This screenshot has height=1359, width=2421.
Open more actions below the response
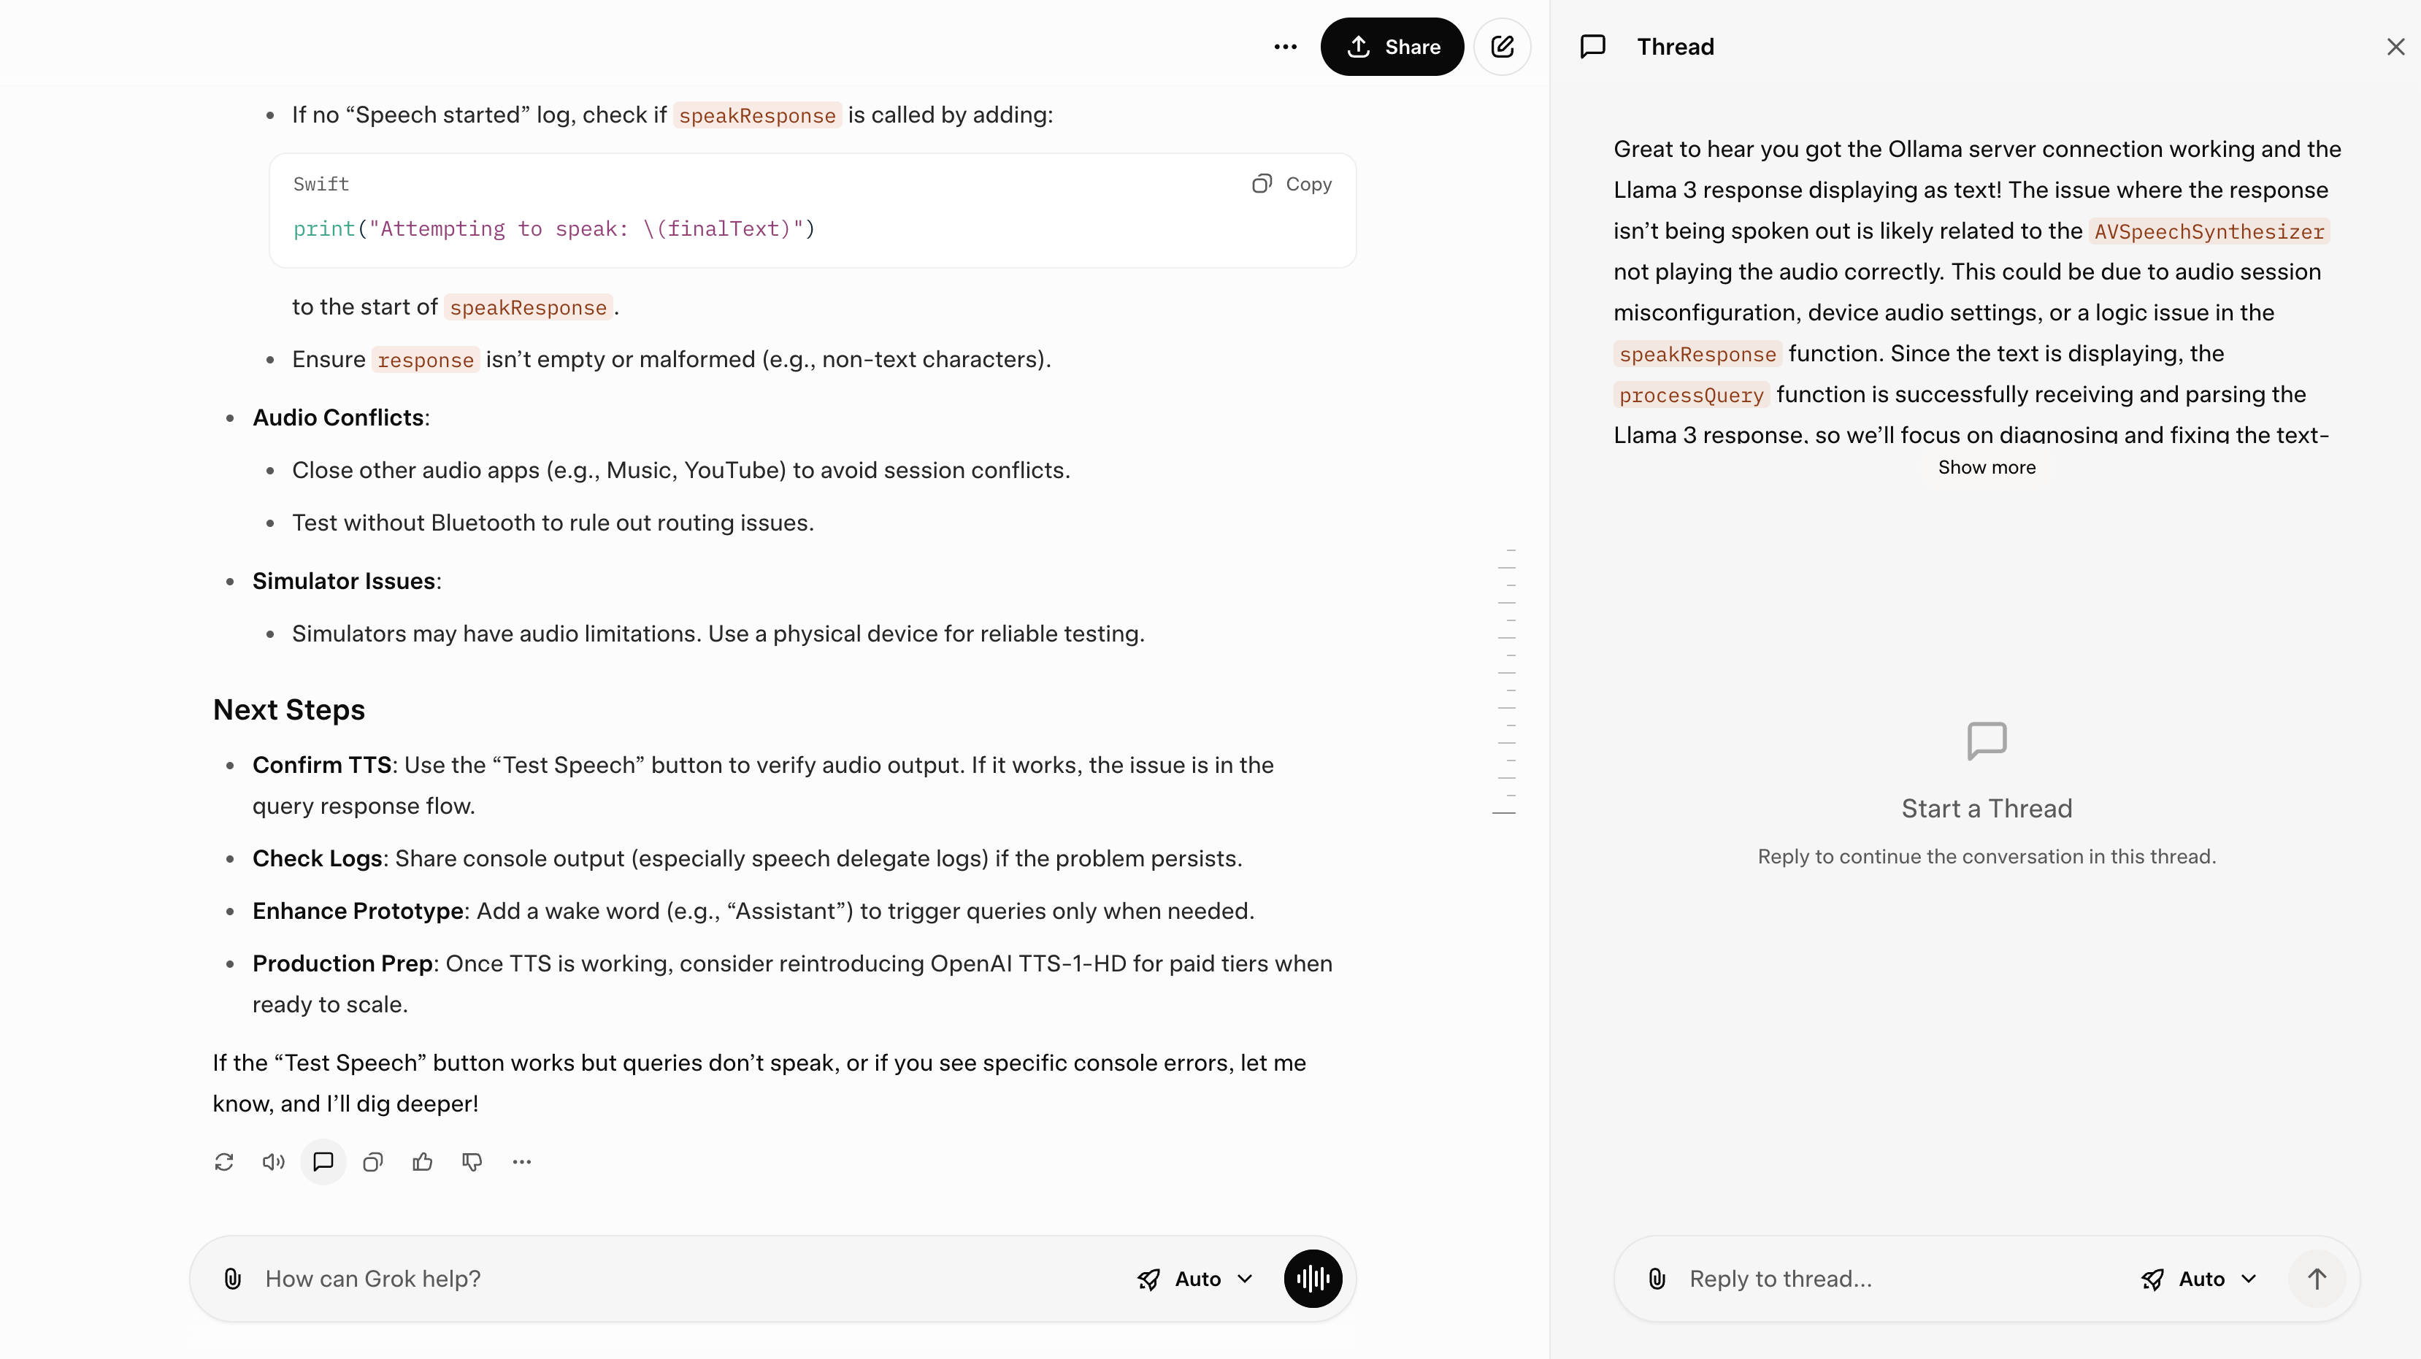click(523, 1162)
